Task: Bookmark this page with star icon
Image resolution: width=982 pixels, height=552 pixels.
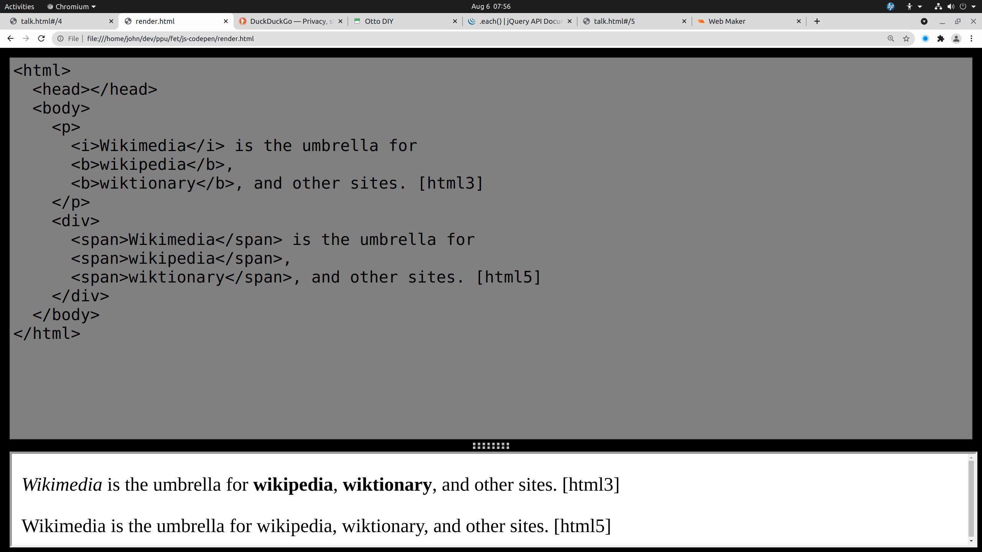Action: pos(906,38)
